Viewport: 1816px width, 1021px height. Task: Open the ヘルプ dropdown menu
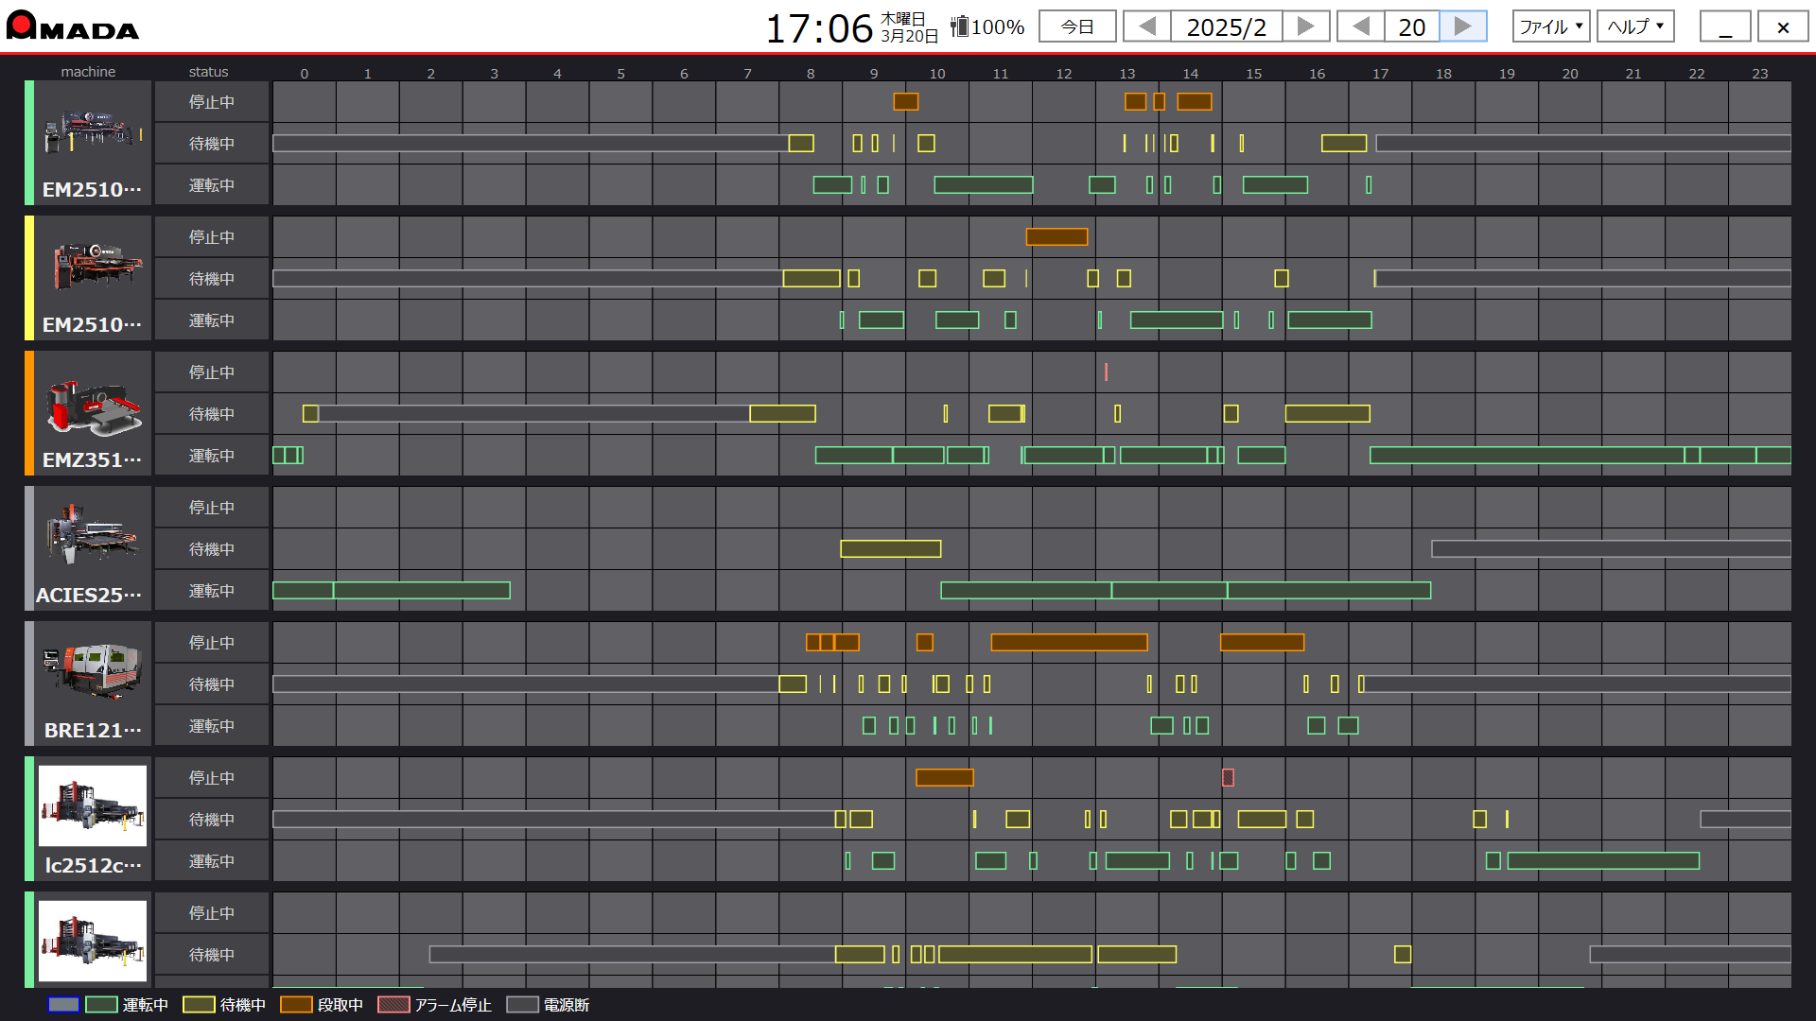tap(1635, 26)
